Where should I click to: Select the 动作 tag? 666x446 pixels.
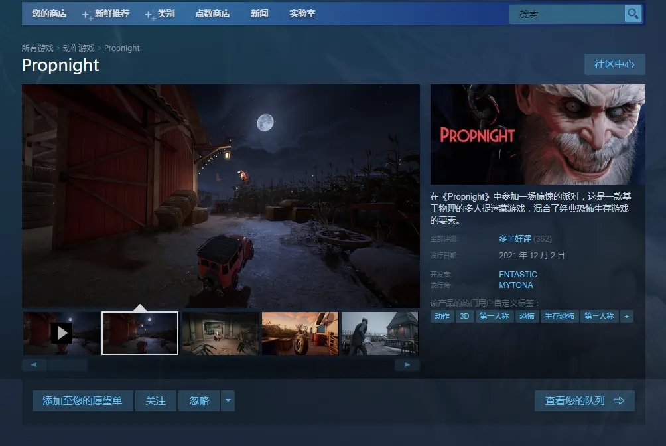point(442,316)
